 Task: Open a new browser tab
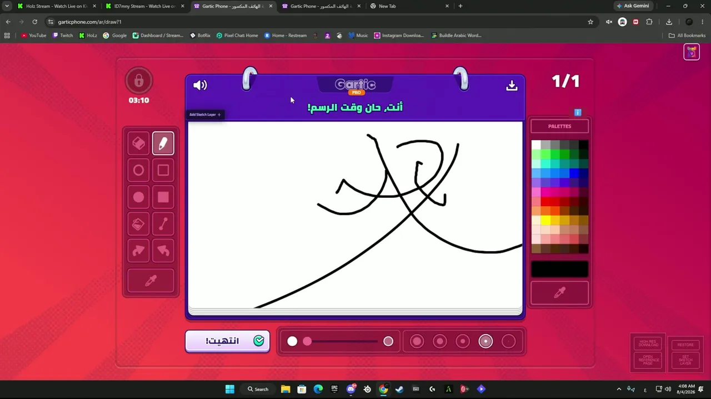pyautogui.click(x=460, y=6)
